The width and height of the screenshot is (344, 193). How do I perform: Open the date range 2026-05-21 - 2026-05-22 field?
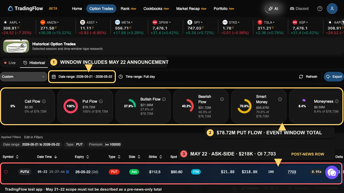82,77
